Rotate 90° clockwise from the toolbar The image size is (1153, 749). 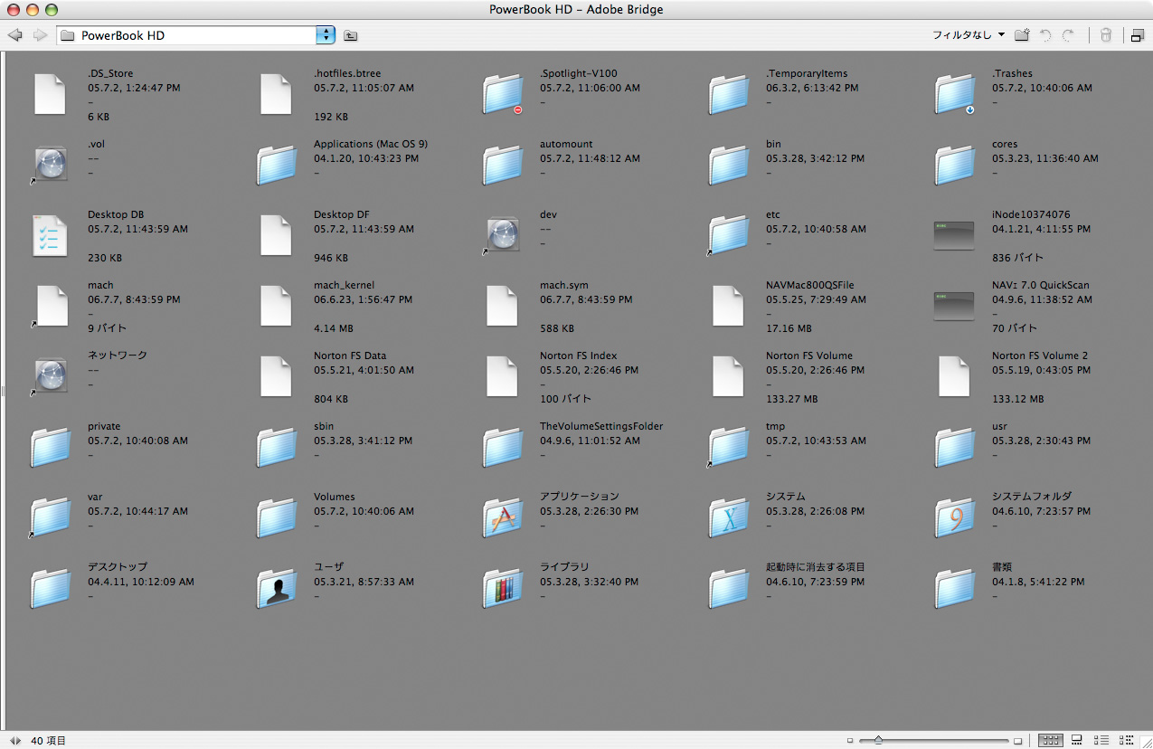tap(1068, 35)
